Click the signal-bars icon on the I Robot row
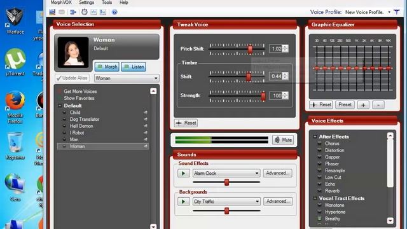407x229 pixels. 146,133
